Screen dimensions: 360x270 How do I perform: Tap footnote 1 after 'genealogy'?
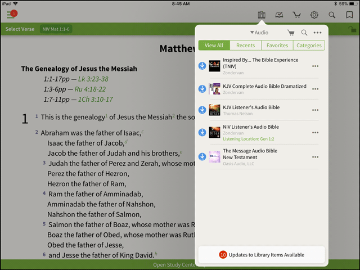click(106, 115)
